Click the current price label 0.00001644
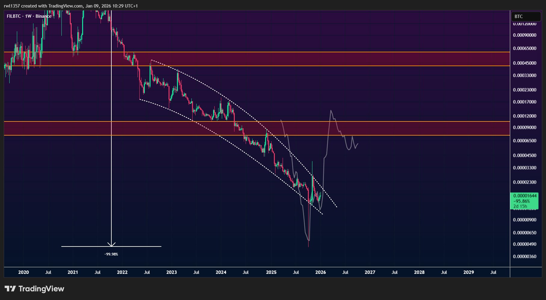 click(525, 196)
